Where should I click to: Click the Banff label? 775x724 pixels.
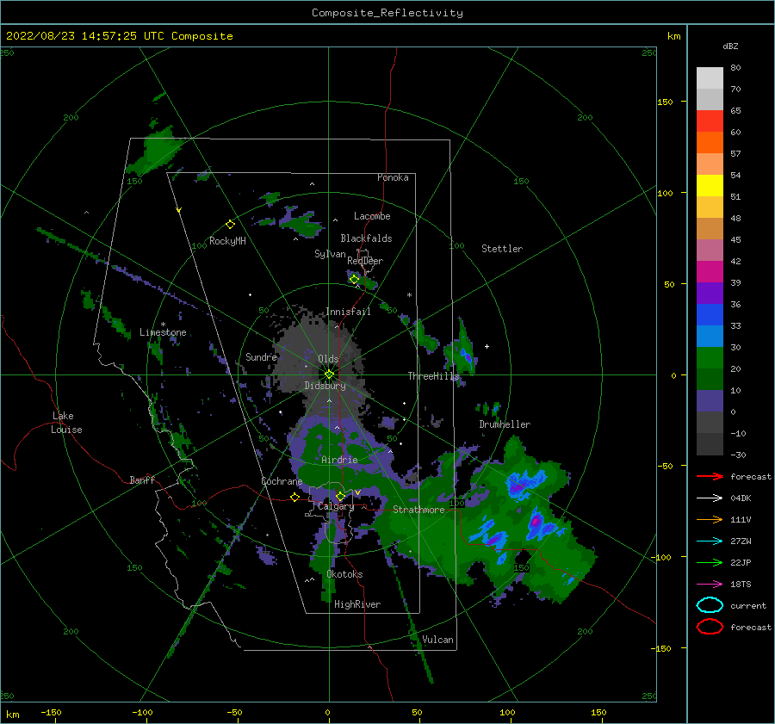point(142,480)
